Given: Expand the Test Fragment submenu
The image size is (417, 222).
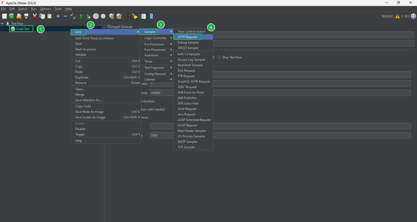Looking at the screenshot, I should tap(157, 68).
